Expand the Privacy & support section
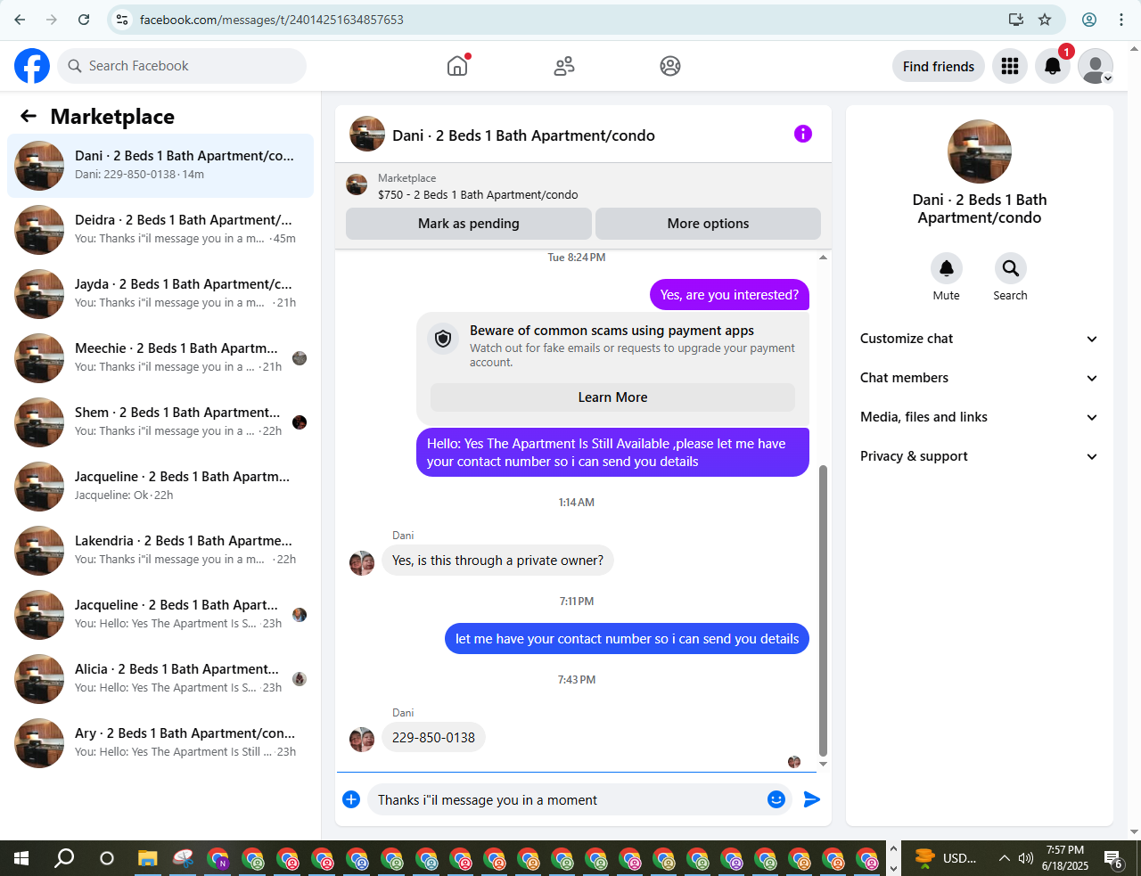This screenshot has height=876, width=1141. pyautogui.click(x=979, y=456)
